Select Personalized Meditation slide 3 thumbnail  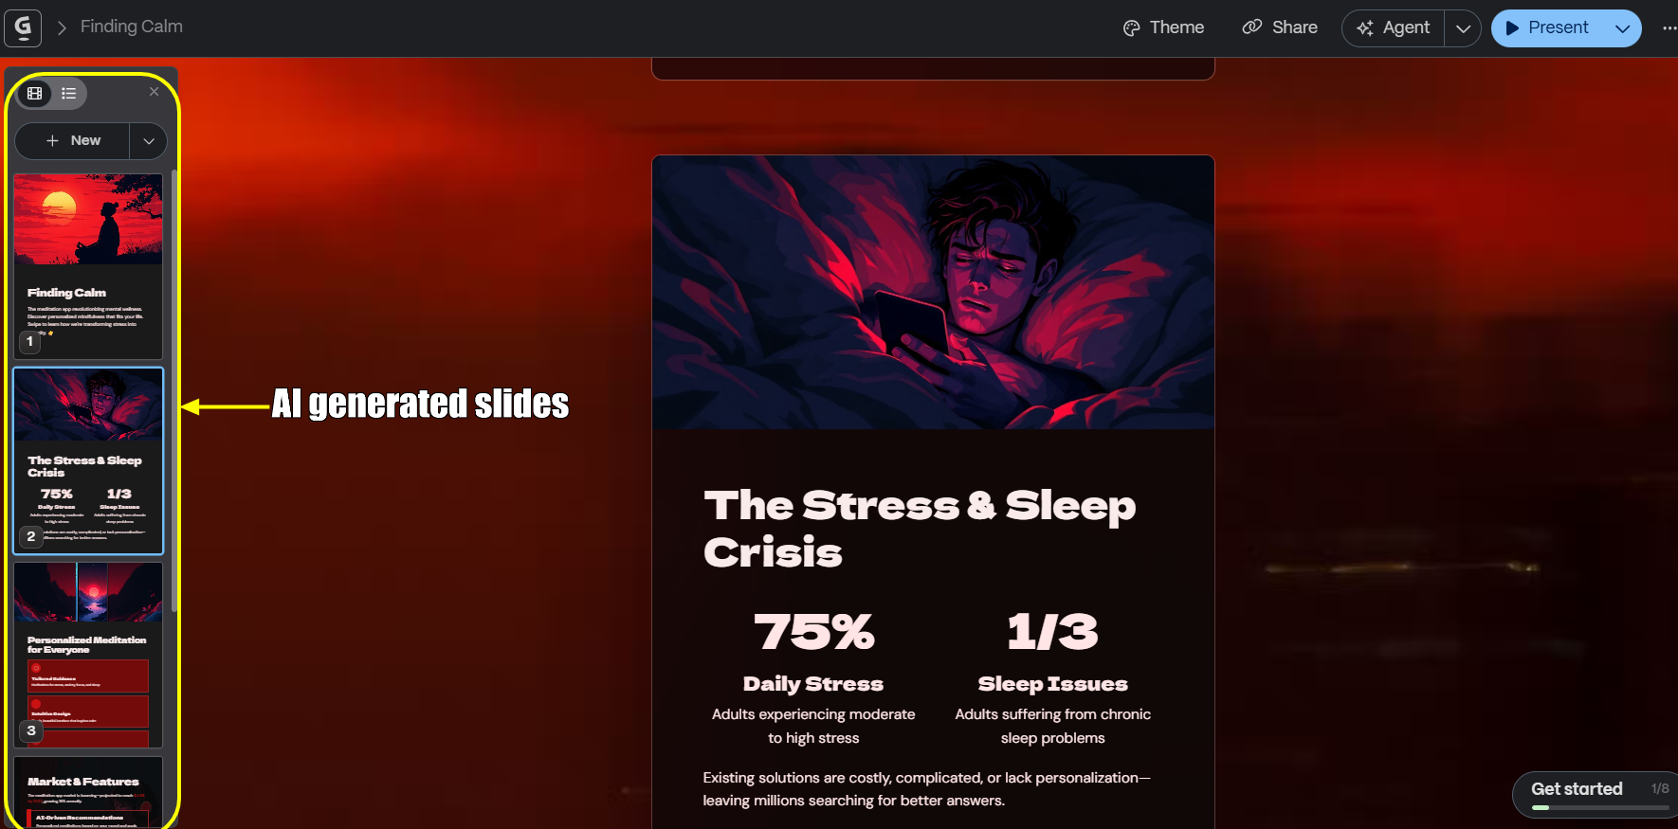[x=88, y=655]
